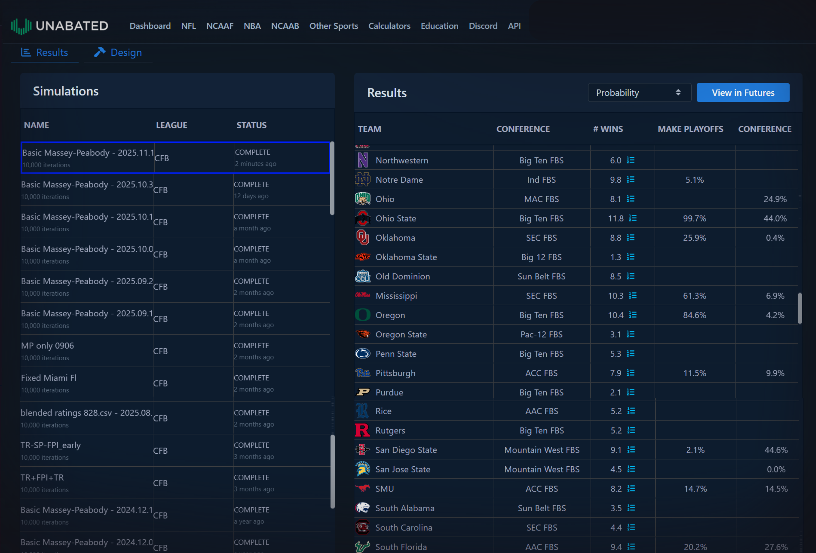
Task: Select simulation Basic Massey-Peabody - 2024.12.1
Action: coord(175,515)
